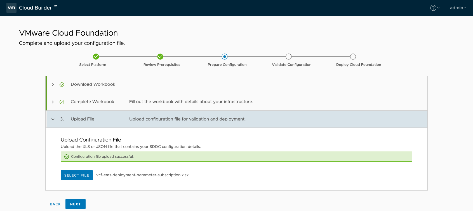Click the Prepare Configuration current step marker
The width and height of the screenshot is (473, 211).
pos(225,57)
